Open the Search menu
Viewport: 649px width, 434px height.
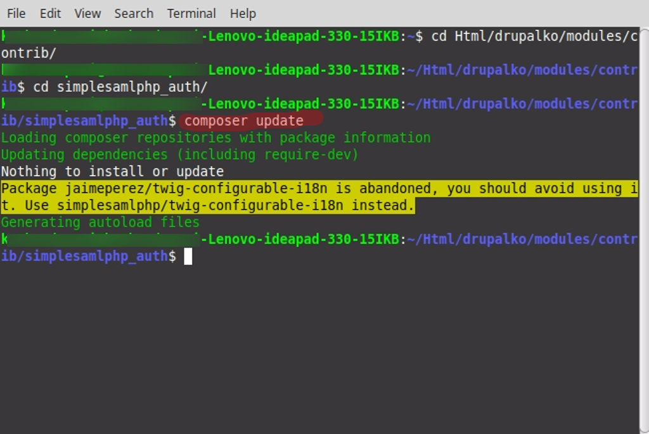click(x=134, y=13)
